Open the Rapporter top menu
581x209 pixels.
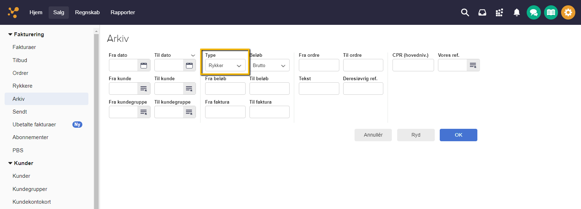[x=123, y=12]
